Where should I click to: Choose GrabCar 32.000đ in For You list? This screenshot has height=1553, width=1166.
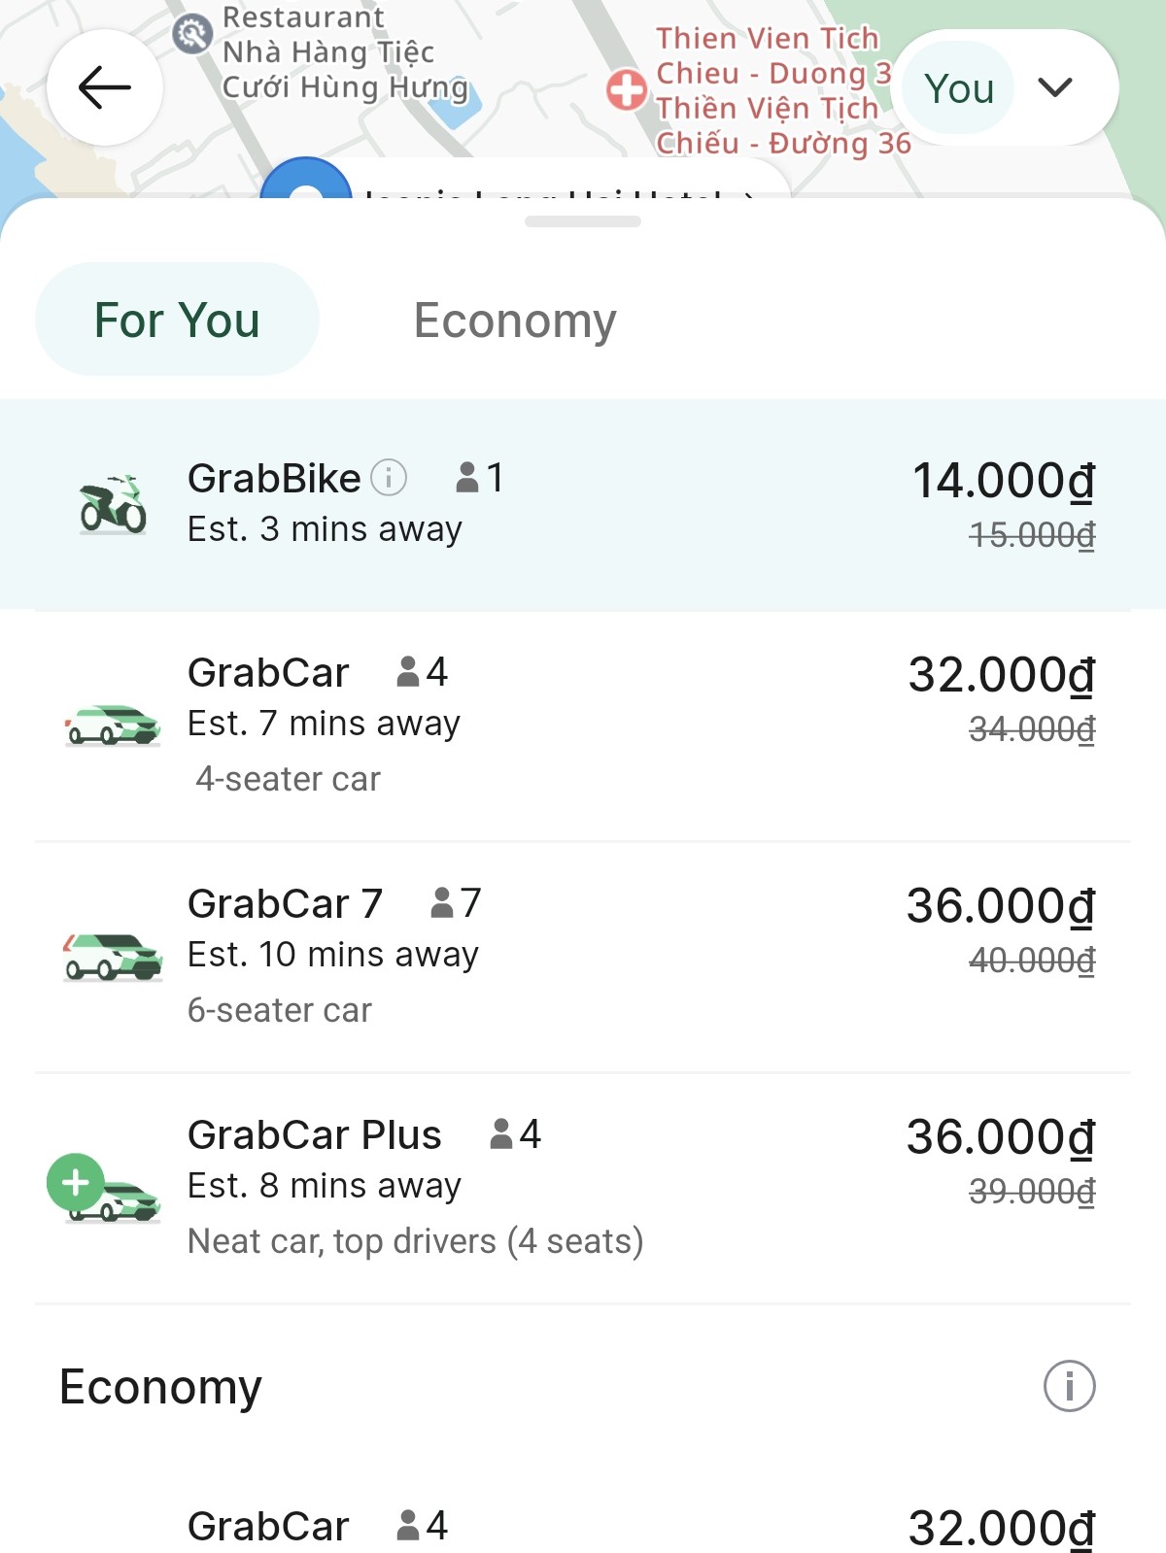click(x=583, y=726)
